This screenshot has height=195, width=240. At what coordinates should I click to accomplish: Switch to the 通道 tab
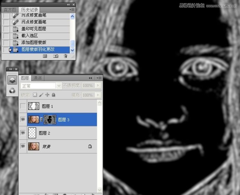point(38,78)
